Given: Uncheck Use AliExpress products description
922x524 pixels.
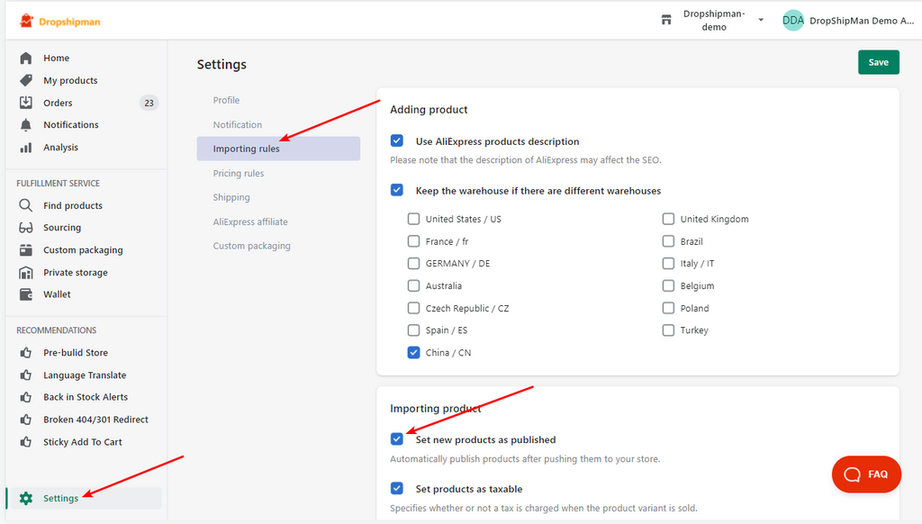Looking at the screenshot, I should pyautogui.click(x=397, y=140).
